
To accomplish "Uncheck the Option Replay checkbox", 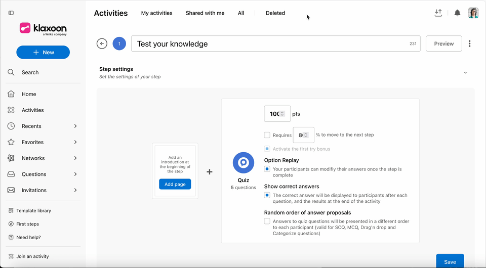I will tap(267, 169).
